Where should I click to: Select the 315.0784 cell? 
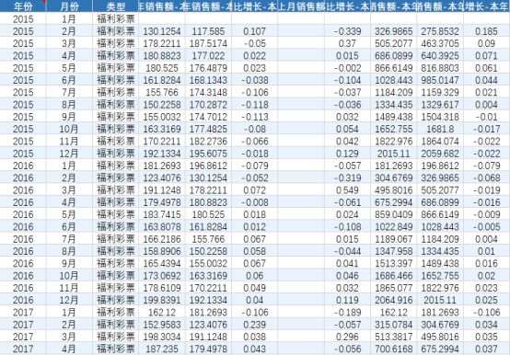(x=394, y=325)
